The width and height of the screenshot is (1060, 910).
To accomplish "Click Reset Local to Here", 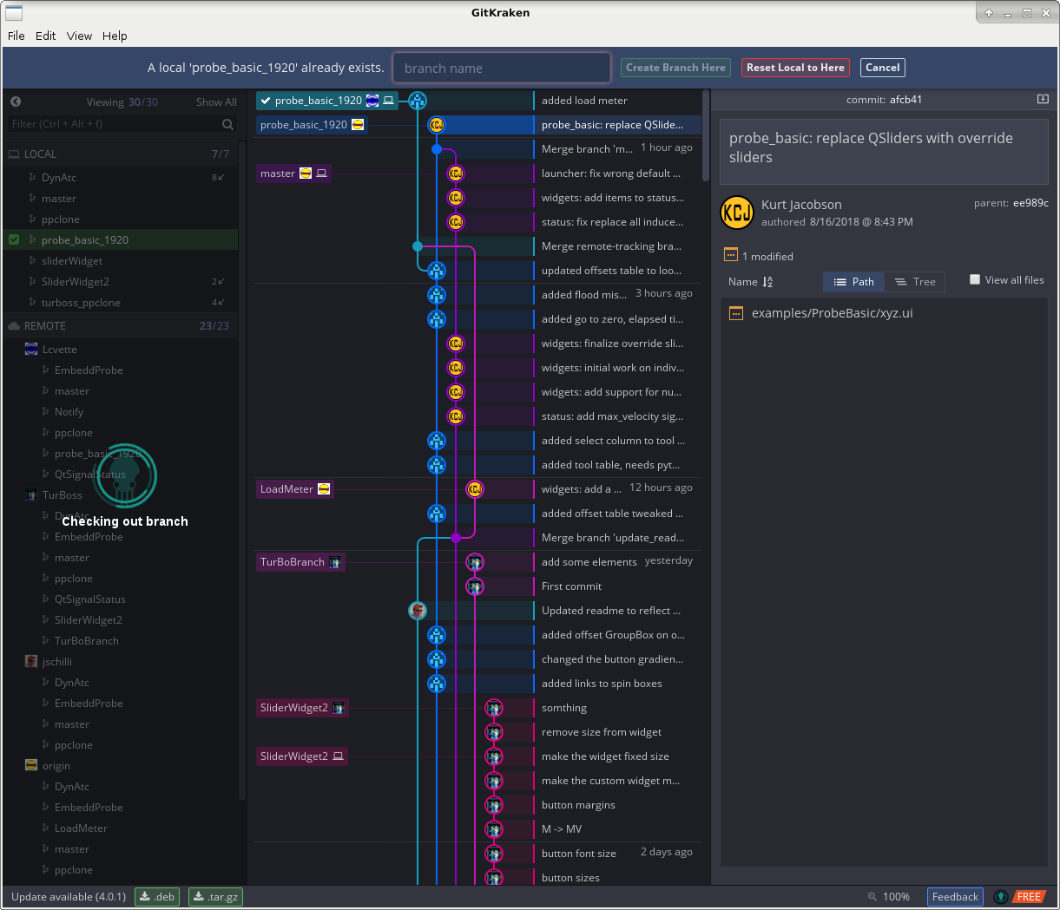I will click(x=795, y=68).
